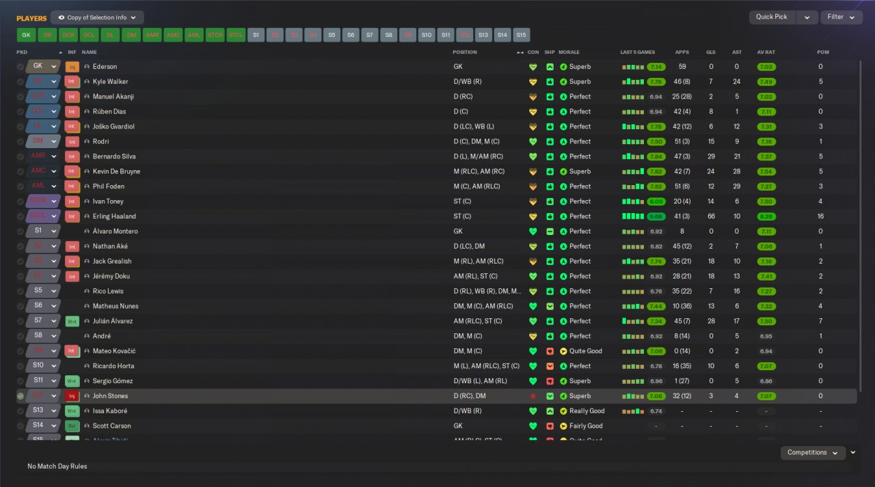This screenshot has width=875, height=487.
Task: Toggle the pick checkmark for Álvaro Montero
Action: tap(21, 232)
